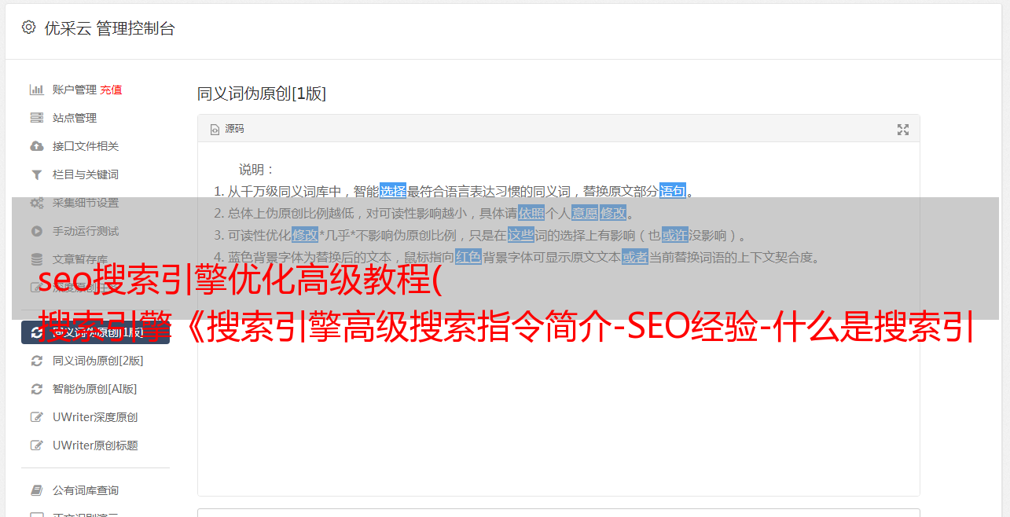Open 公有词库查询 in the sidebar
The image size is (1010, 517).
[x=86, y=490]
